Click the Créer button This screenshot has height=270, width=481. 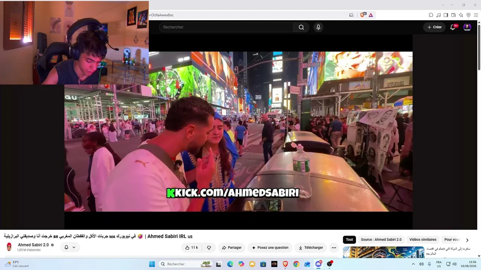(x=434, y=27)
